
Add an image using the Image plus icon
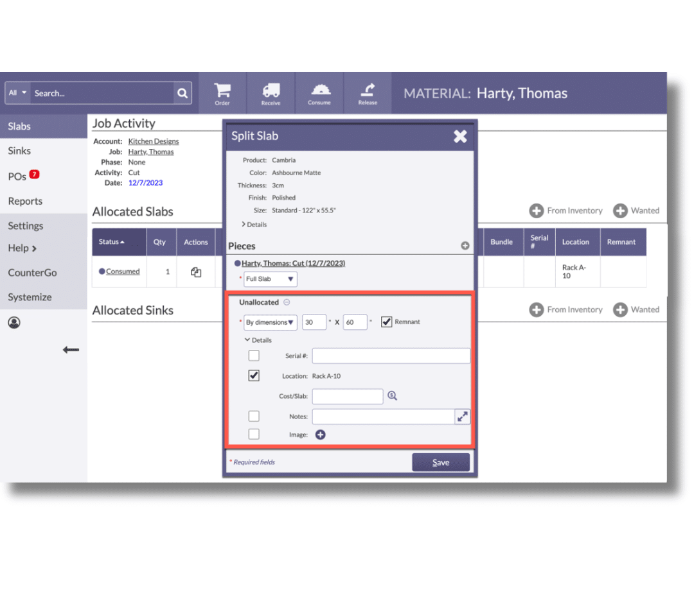(320, 435)
